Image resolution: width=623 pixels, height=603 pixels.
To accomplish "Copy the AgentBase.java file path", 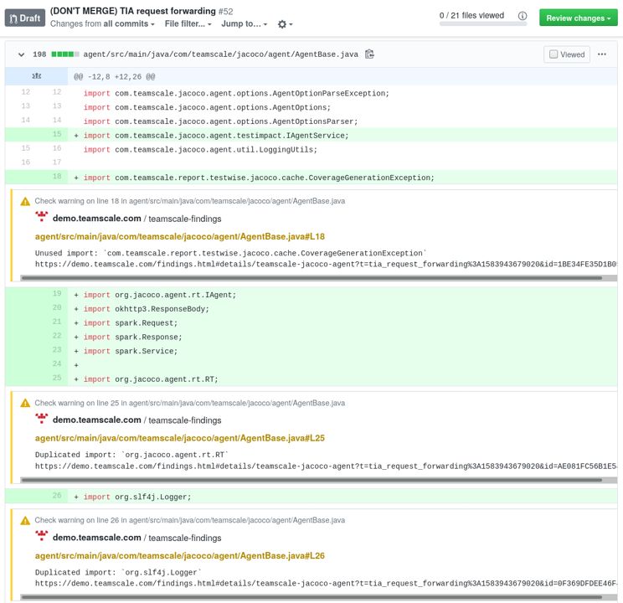I will 369,54.
